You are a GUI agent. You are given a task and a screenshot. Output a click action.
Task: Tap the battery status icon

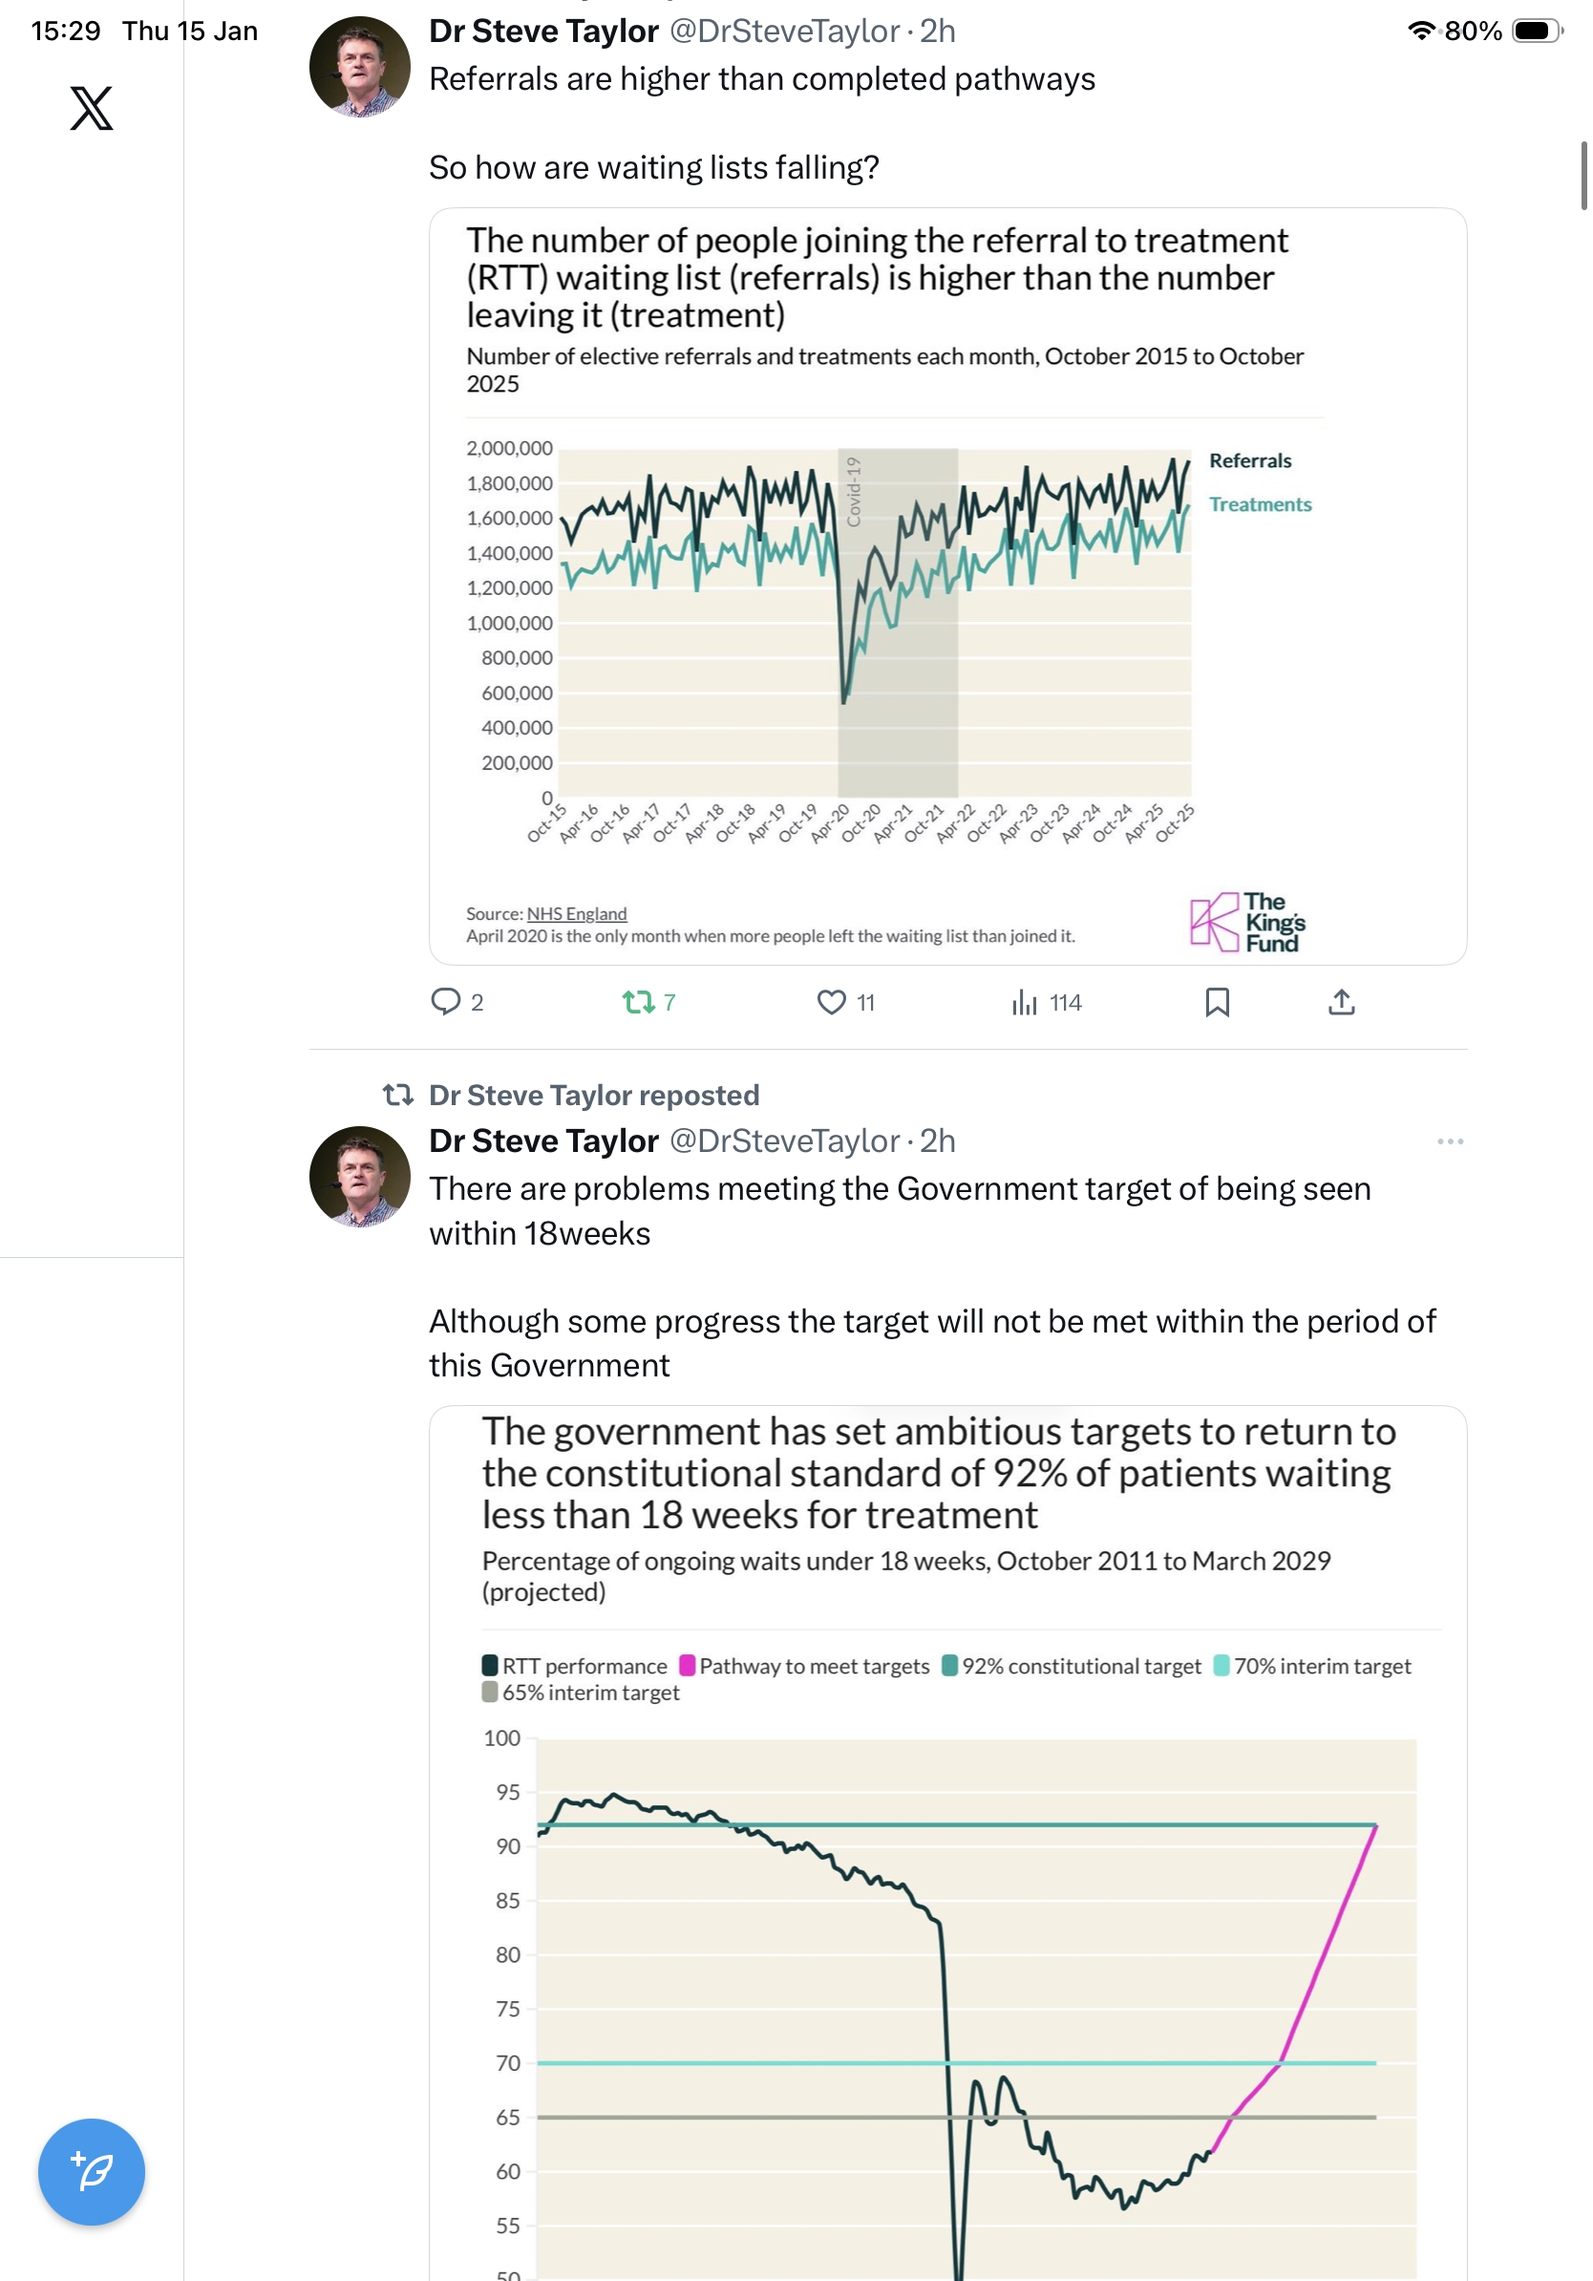tap(1536, 31)
